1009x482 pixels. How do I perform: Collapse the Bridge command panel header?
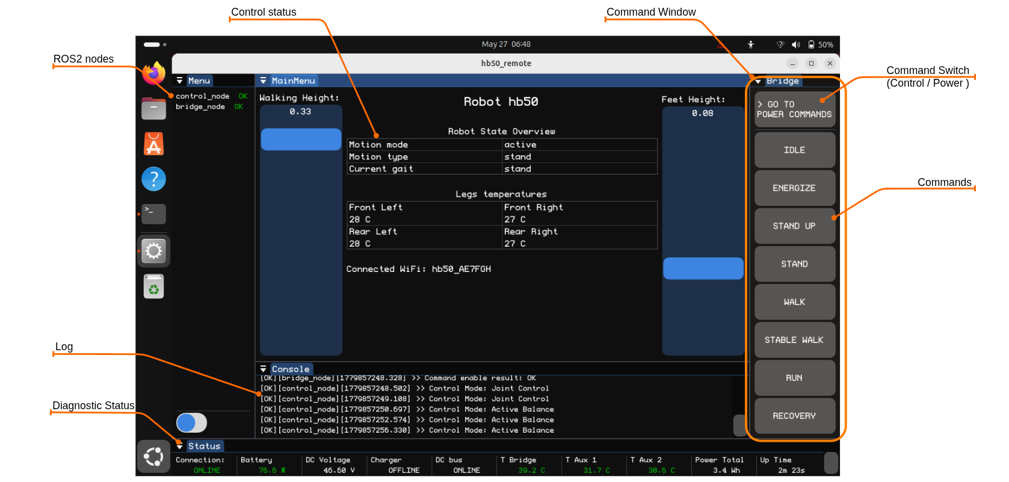[x=759, y=81]
